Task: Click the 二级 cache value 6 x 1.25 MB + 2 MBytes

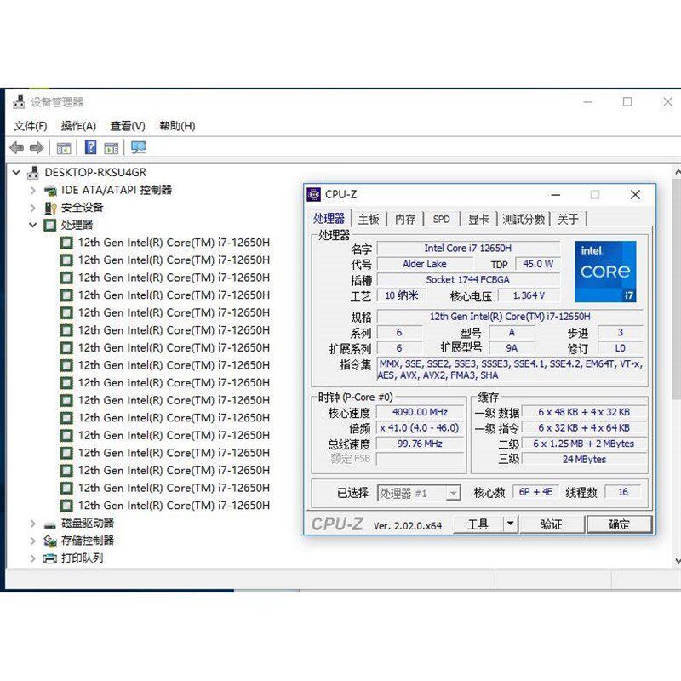Action: 584,444
